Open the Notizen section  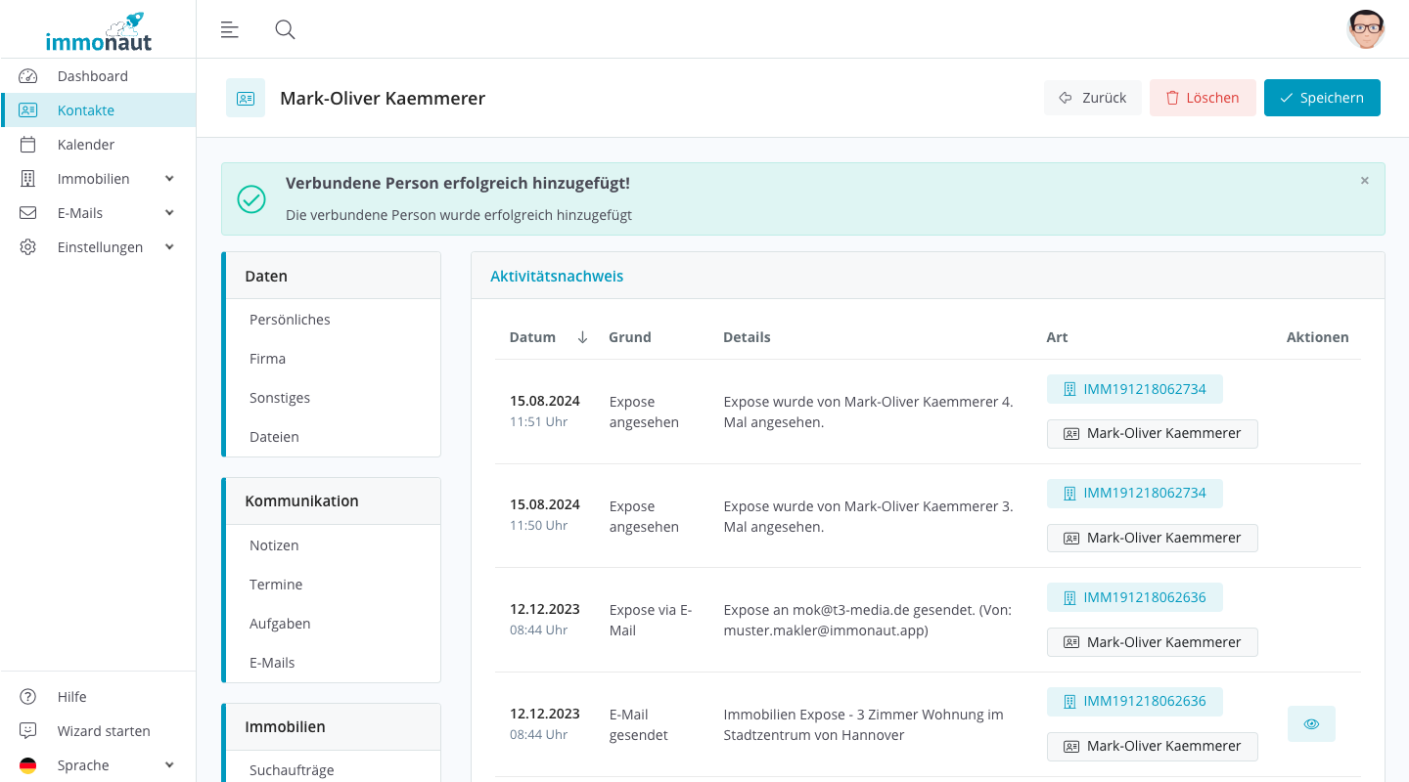tap(274, 545)
